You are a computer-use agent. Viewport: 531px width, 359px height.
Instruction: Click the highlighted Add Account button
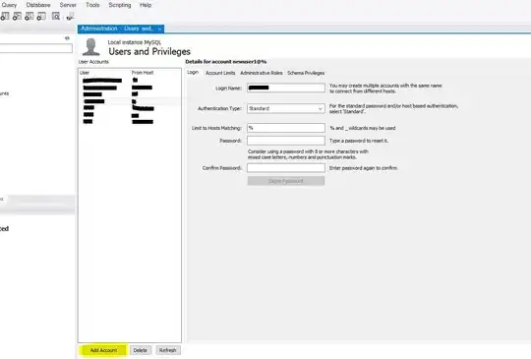pyautogui.click(x=103, y=350)
